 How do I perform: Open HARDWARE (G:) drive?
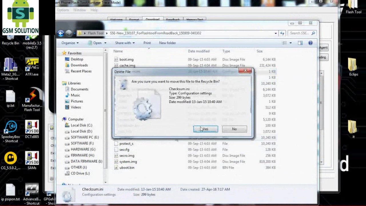pos(83,149)
